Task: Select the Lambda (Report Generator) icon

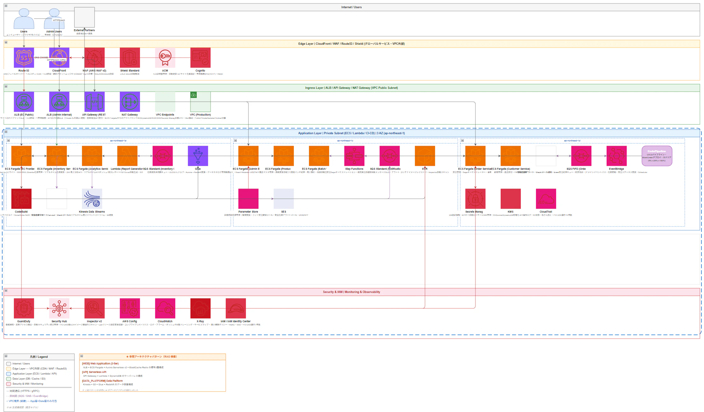Action: 127,156
